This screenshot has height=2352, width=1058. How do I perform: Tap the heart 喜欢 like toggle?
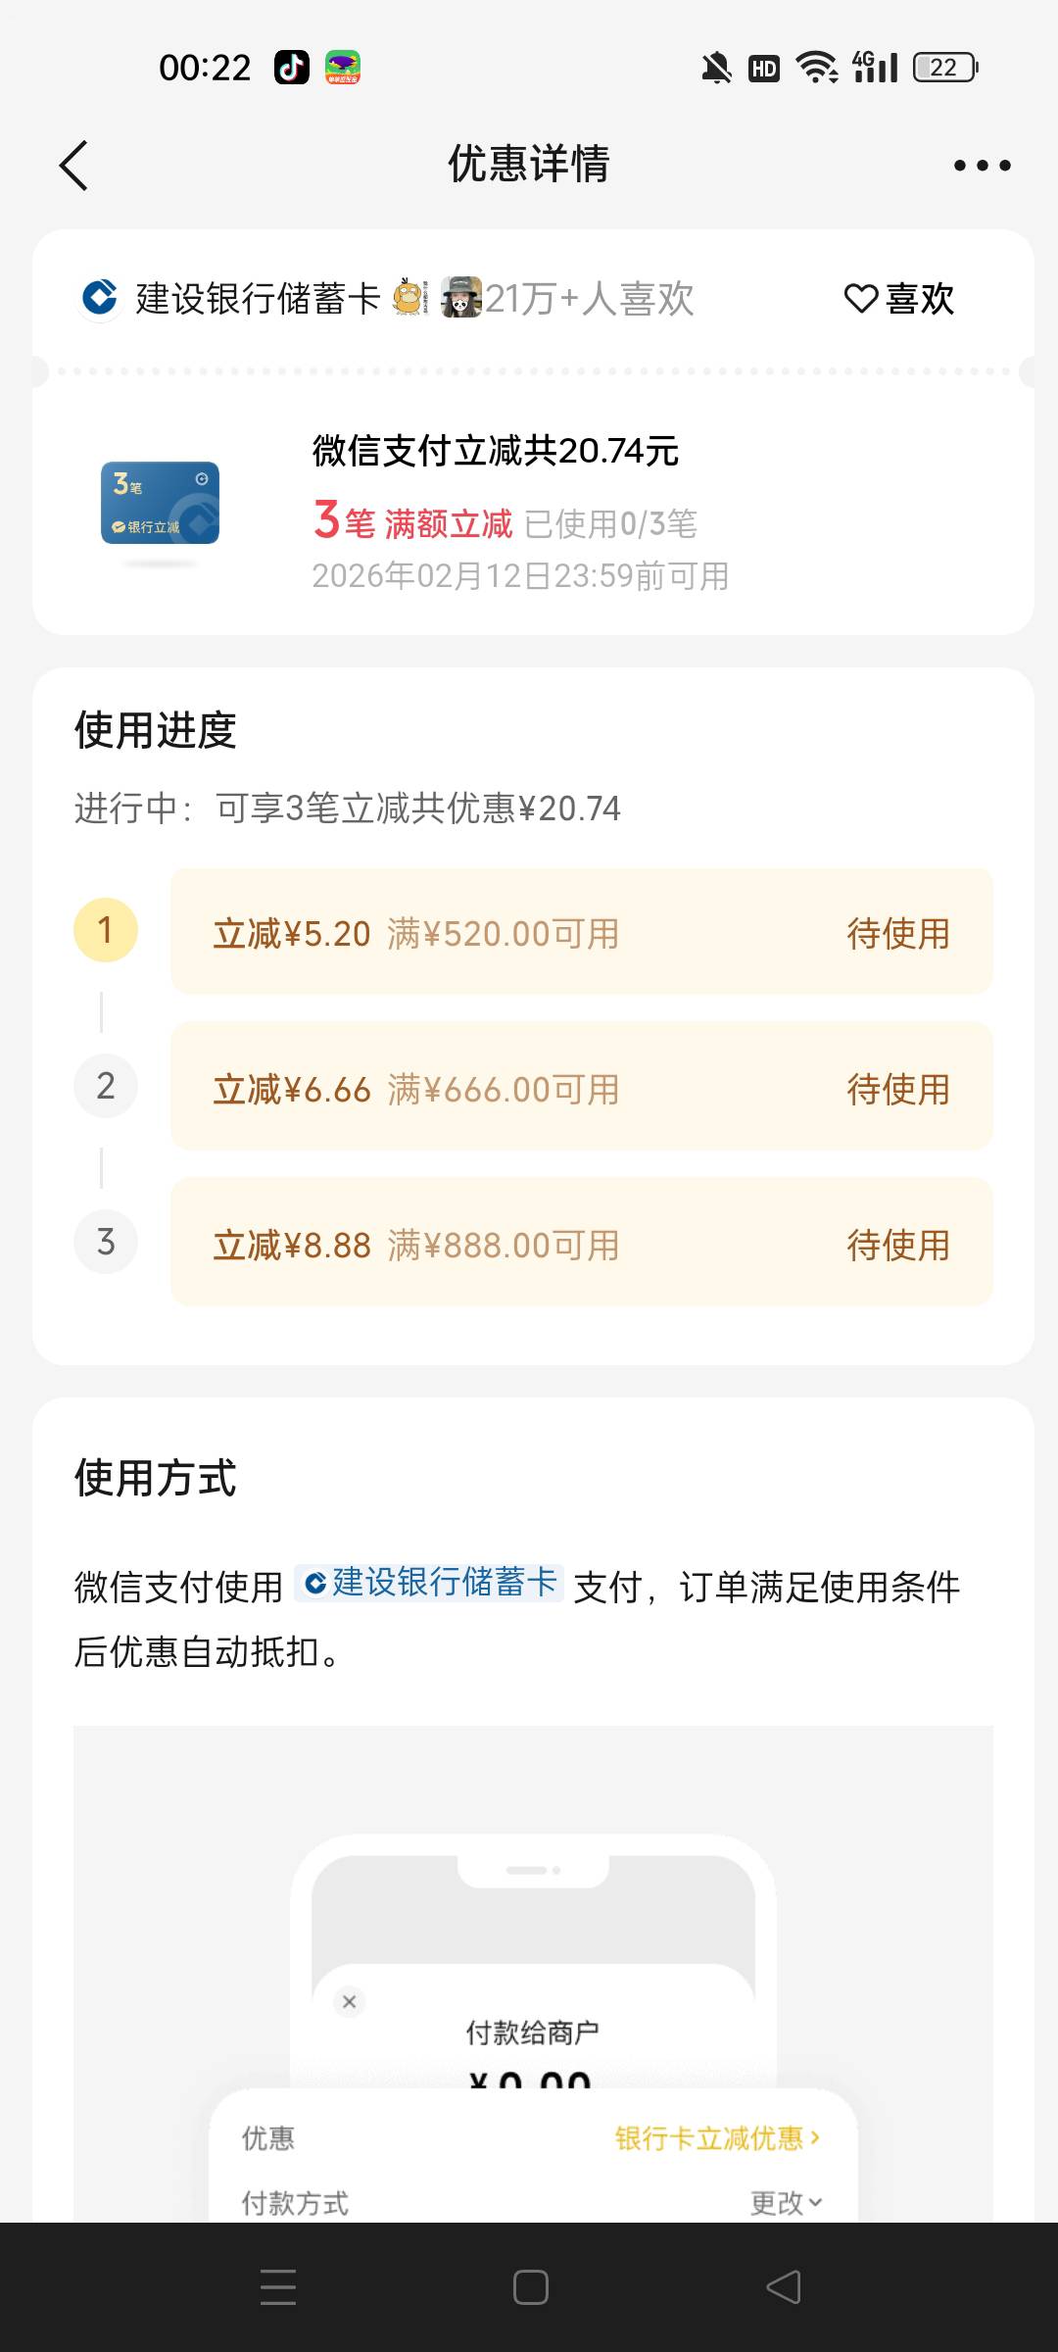point(899,299)
